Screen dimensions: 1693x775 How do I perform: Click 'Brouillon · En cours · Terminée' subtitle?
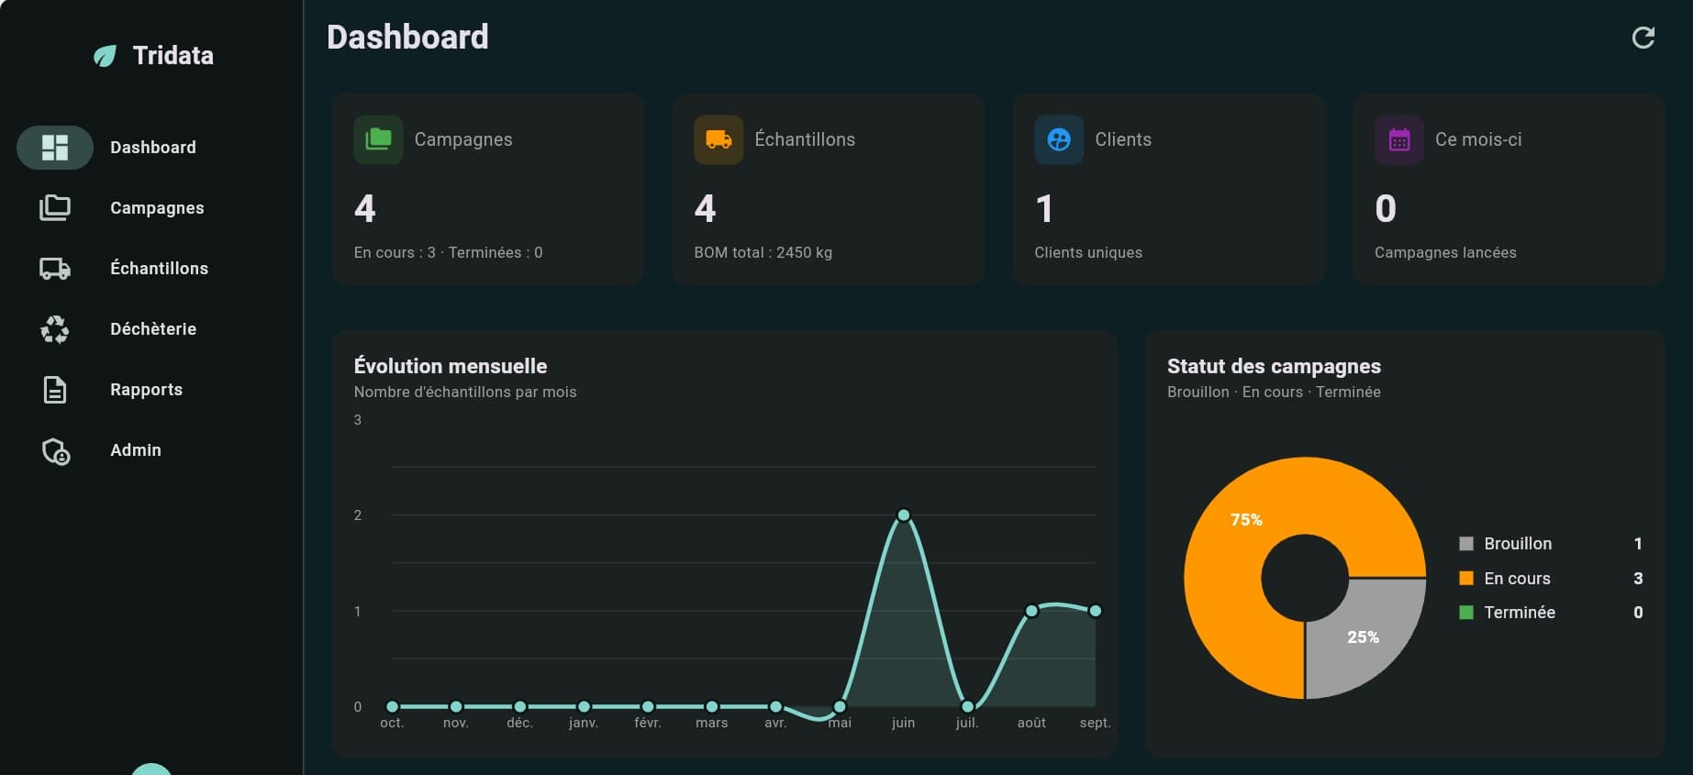[1274, 392]
